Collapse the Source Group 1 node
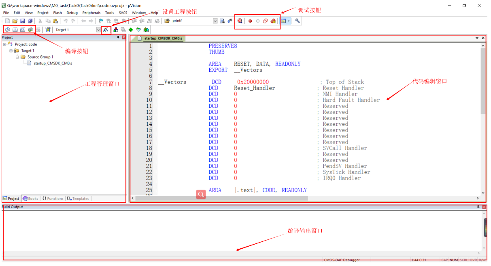The width and height of the screenshot is (491, 266). coord(17,57)
